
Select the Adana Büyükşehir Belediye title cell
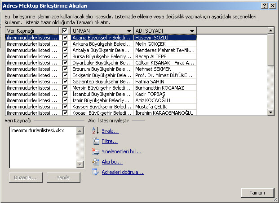(x=102, y=38)
